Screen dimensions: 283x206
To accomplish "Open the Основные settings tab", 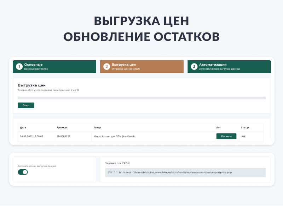I will [54, 67].
